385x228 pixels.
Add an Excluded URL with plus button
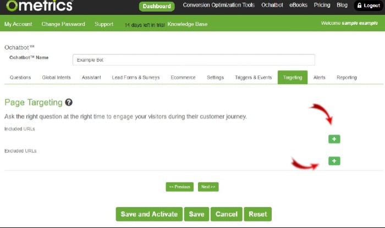pos(334,161)
